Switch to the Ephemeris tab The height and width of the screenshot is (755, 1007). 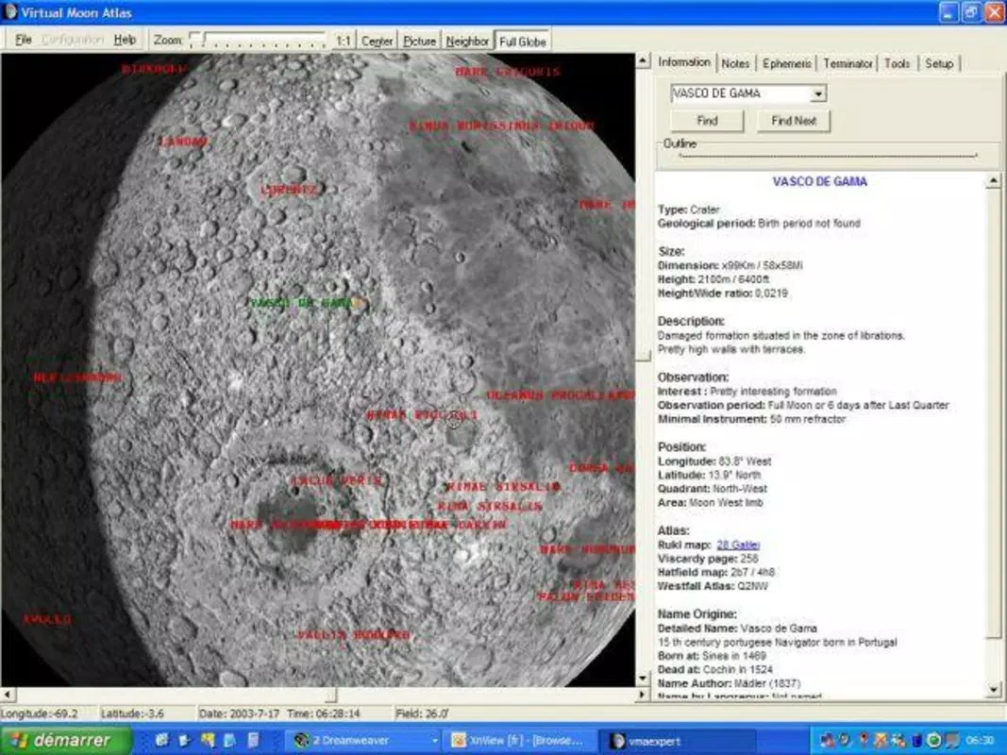tap(787, 63)
